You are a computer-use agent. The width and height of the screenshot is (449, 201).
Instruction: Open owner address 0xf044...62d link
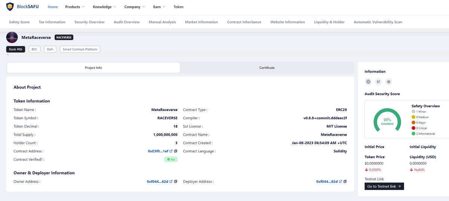click(x=158, y=182)
